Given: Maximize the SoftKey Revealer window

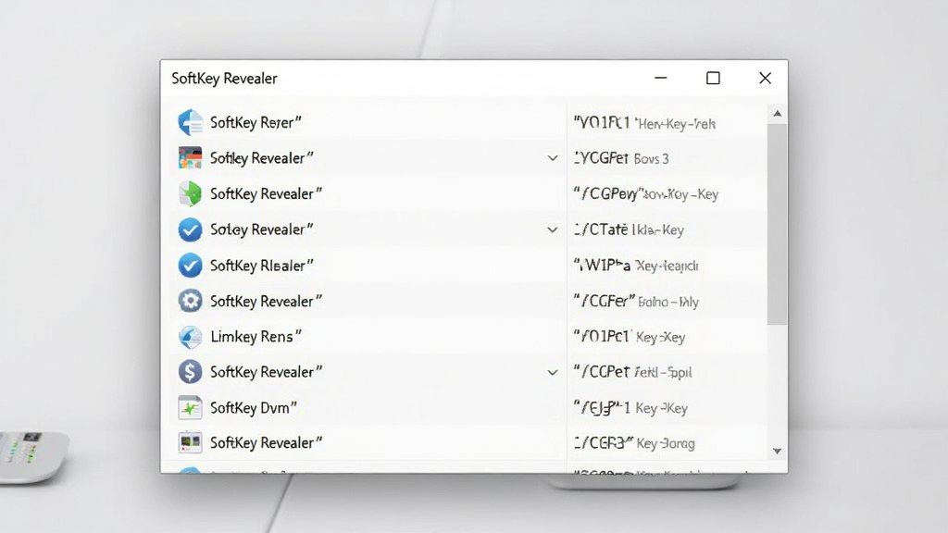Looking at the screenshot, I should [x=713, y=78].
